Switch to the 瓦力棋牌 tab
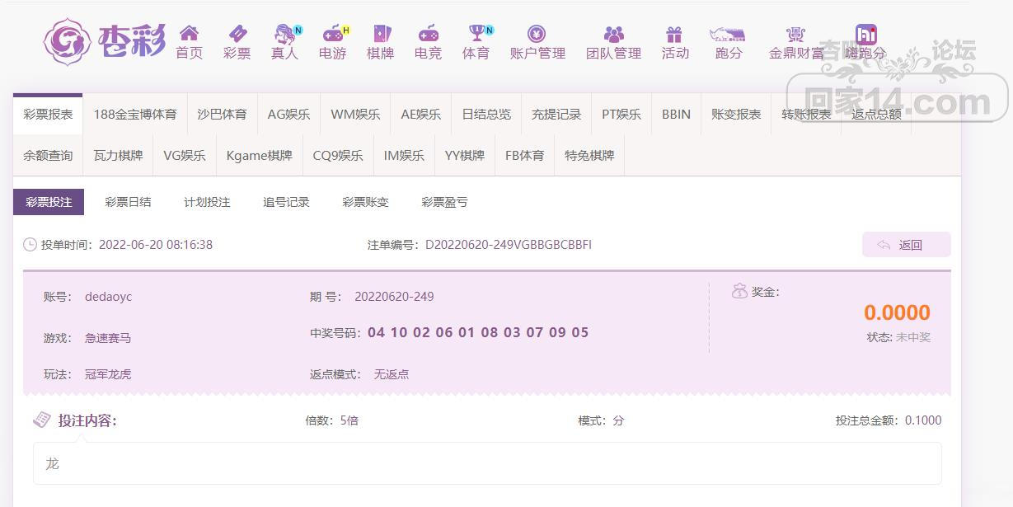1013x507 pixels. click(x=118, y=156)
